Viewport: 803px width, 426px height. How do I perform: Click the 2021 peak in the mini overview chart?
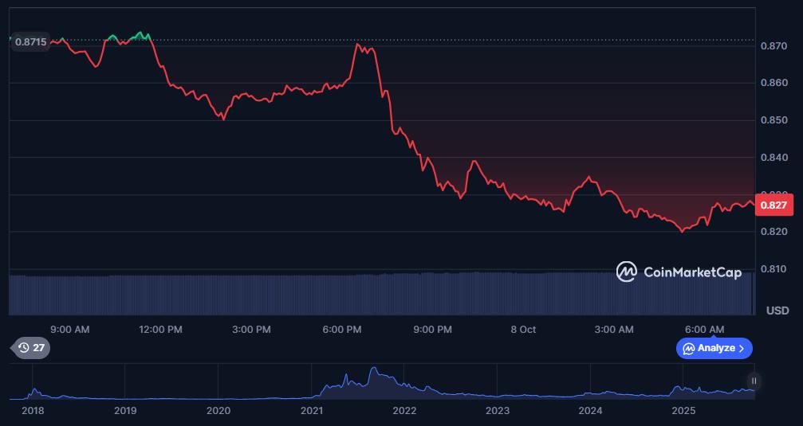(x=372, y=371)
